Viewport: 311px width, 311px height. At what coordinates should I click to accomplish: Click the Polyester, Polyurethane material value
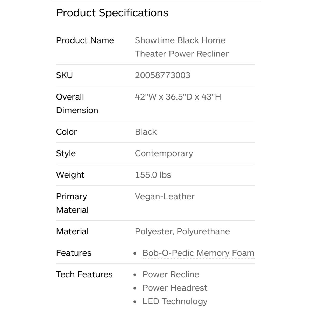click(182, 231)
